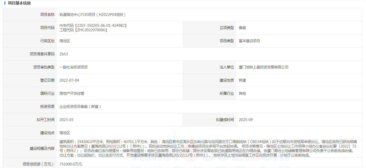Click the 一般社会投资项目 approval type value
The image size is (366, 168).
[x=74, y=67]
